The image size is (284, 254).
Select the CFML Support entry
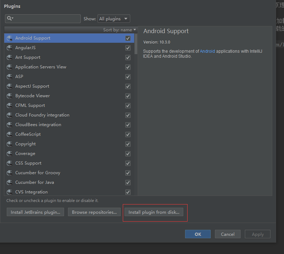pyautogui.click(x=69, y=105)
